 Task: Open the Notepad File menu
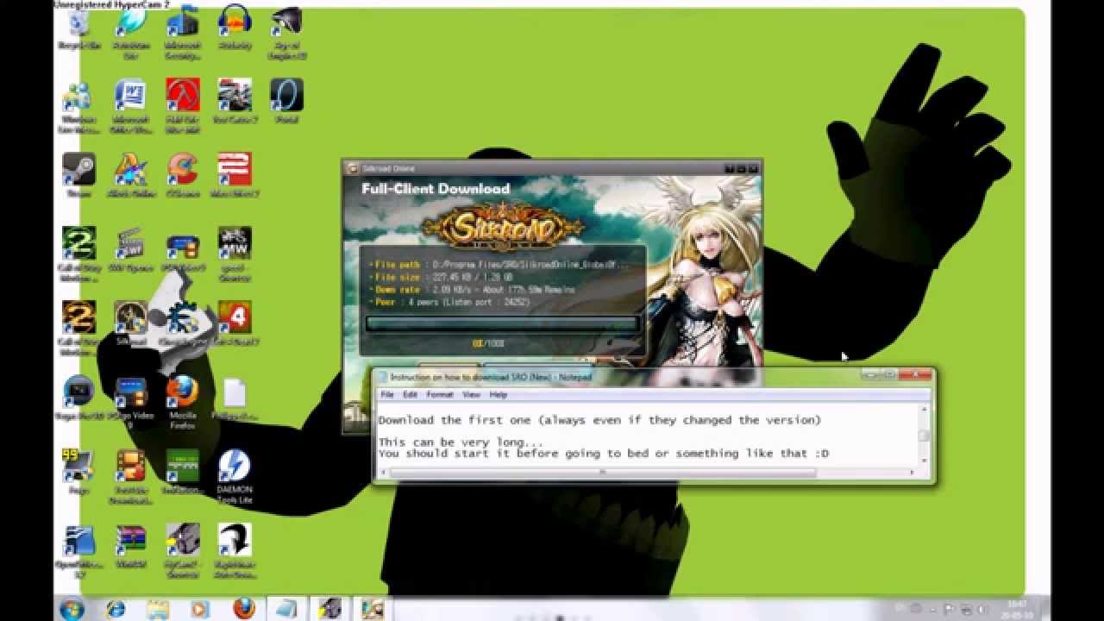click(x=387, y=394)
